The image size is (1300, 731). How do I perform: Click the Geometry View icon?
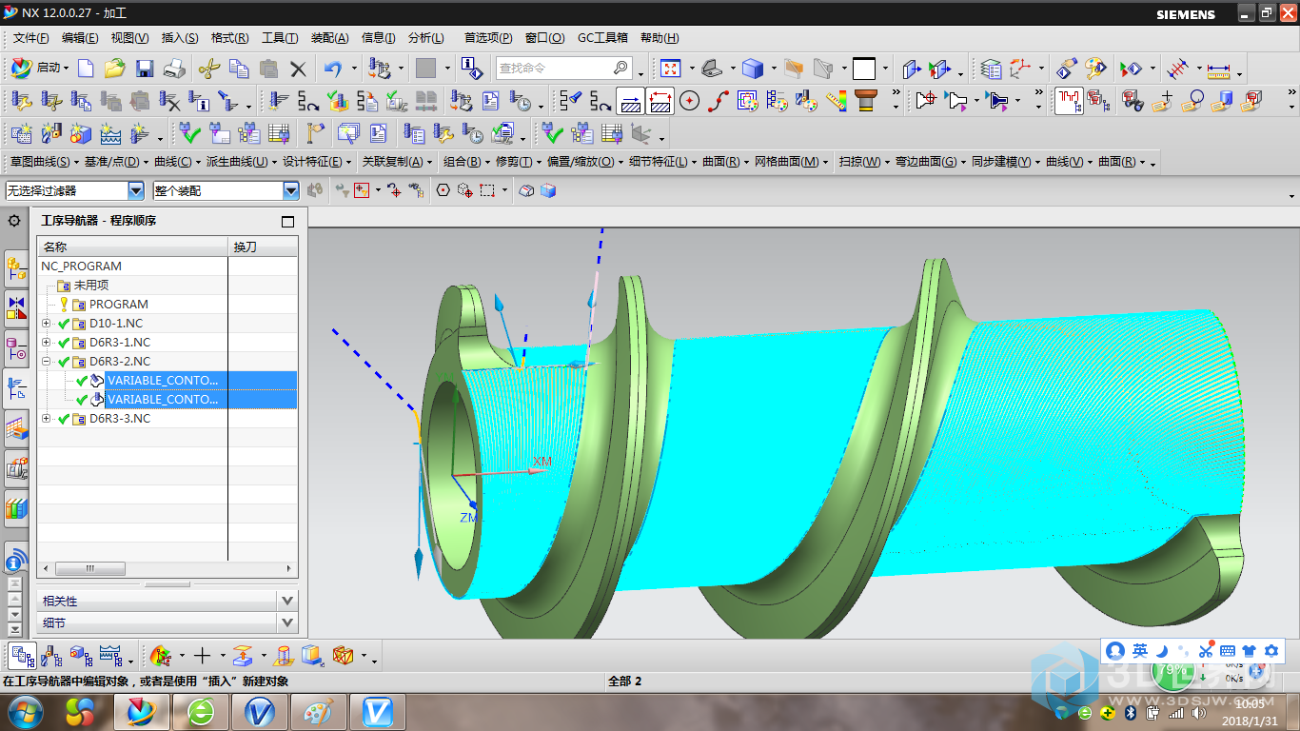[82, 655]
